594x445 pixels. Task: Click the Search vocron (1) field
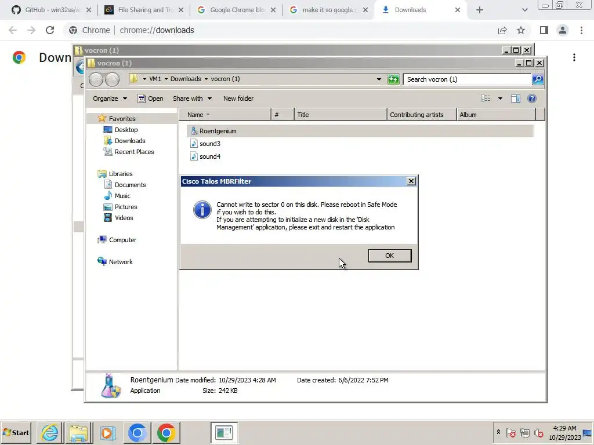(x=467, y=79)
